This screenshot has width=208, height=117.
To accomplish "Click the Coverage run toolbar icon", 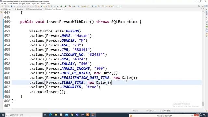I will coord(65,6).
